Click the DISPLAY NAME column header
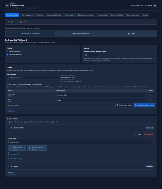 click(61, 91)
